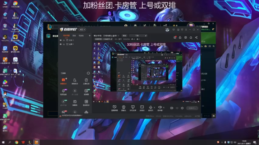Screen dimensions: 259x145
Task: Collapse the 工具箱 toolbox panel
Action: point(88,73)
